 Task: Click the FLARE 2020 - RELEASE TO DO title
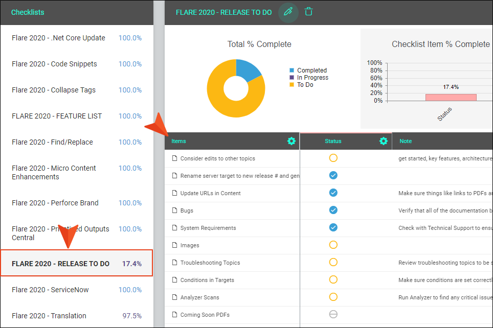pyautogui.click(x=224, y=12)
